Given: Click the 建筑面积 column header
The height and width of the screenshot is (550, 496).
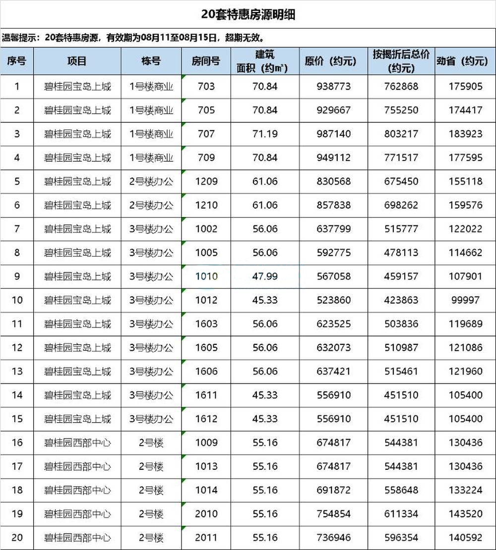Looking at the screenshot, I should pyautogui.click(x=265, y=61).
